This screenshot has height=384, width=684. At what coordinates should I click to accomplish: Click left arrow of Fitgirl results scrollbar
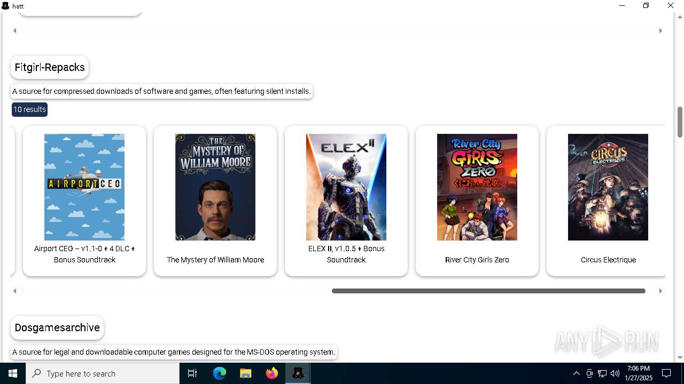point(15,291)
